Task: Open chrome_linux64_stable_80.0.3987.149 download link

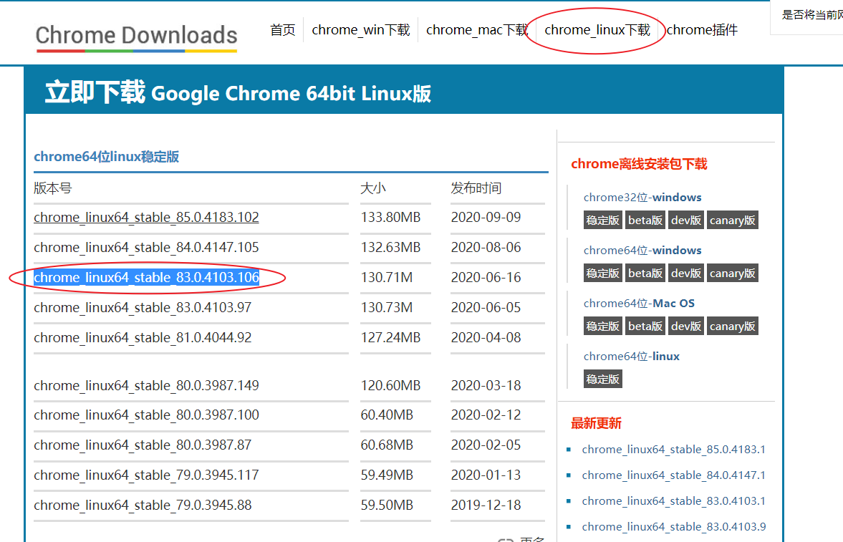Action: tap(146, 385)
